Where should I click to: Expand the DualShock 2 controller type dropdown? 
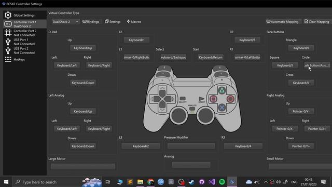click(x=65, y=22)
